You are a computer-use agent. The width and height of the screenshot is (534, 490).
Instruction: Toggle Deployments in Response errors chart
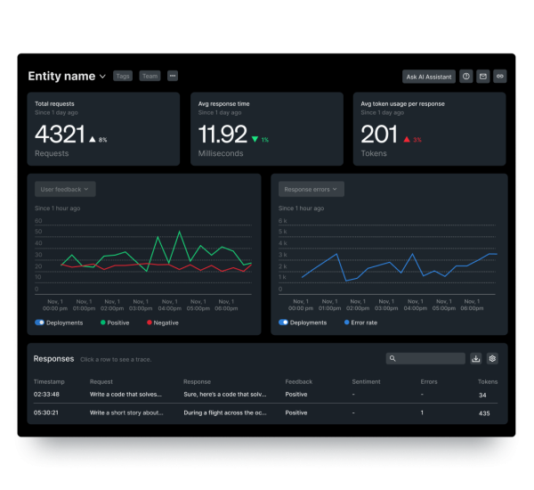(x=284, y=323)
